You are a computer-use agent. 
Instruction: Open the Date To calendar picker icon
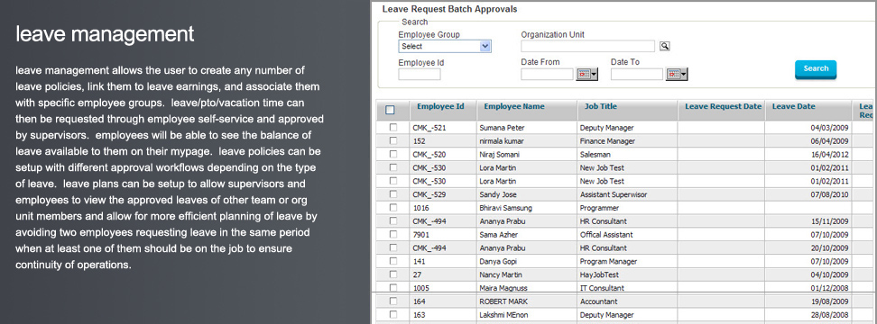(677, 74)
